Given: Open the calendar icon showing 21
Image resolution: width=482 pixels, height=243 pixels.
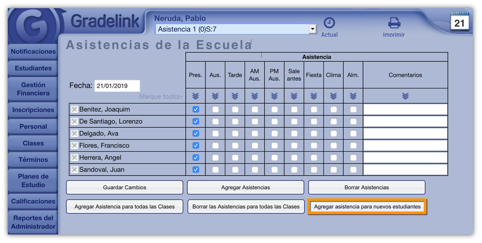Looking at the screenshot, I should 459,22.
